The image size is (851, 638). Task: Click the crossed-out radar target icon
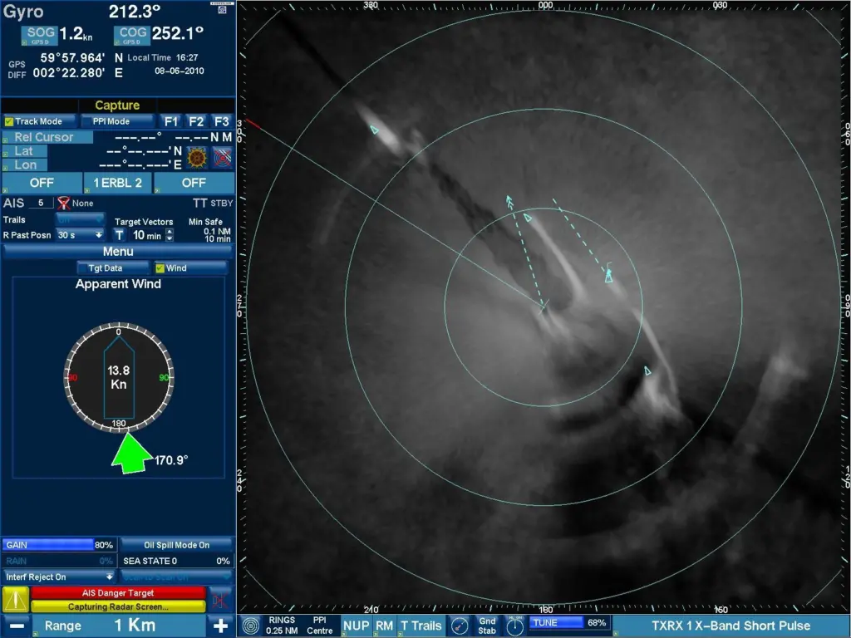point(223,158)
